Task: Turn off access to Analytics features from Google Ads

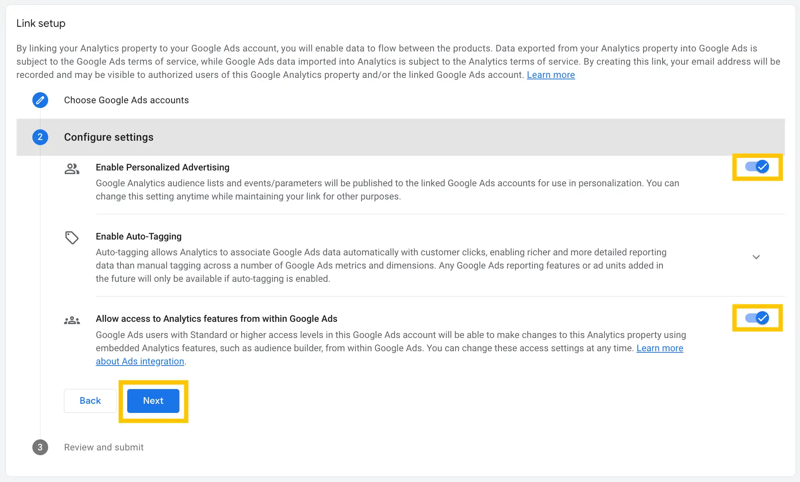Action: (756, 318)
